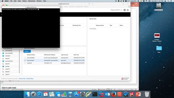Open Outlook icon in dock
Image resolution: width=174 pixels, height=98 pixels.
pos(107,94)
